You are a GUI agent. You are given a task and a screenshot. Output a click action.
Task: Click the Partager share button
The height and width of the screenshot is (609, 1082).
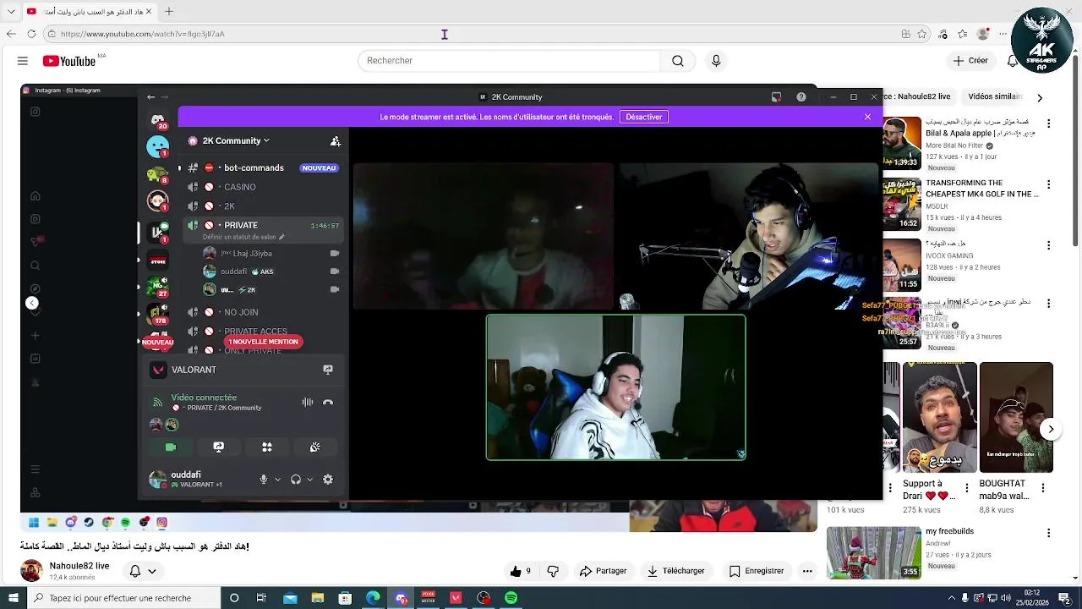(x=603, y=571)
